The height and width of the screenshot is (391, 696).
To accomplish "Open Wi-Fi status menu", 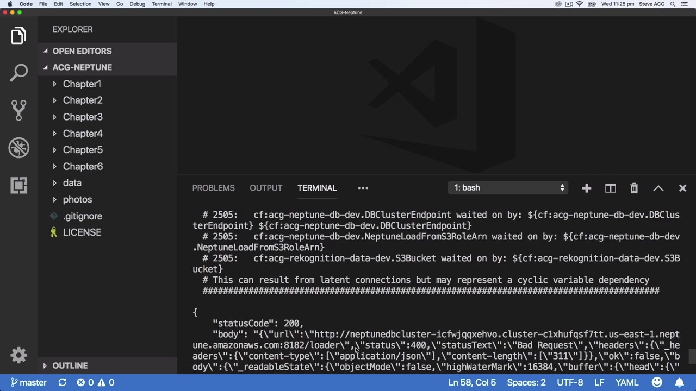I will coord(580,4).
